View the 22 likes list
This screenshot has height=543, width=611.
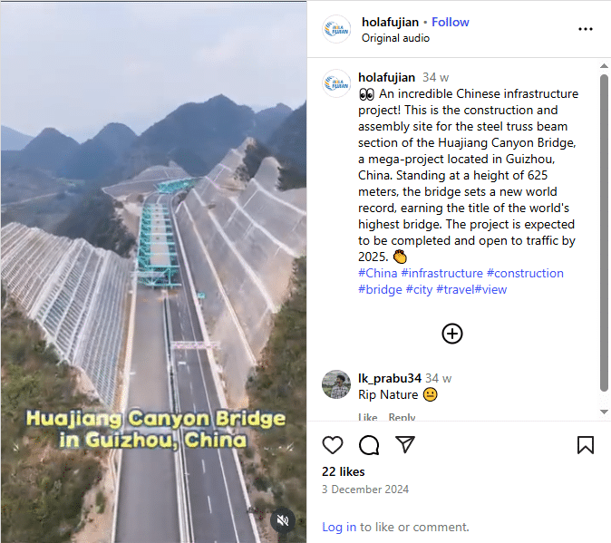coord(344,471)
